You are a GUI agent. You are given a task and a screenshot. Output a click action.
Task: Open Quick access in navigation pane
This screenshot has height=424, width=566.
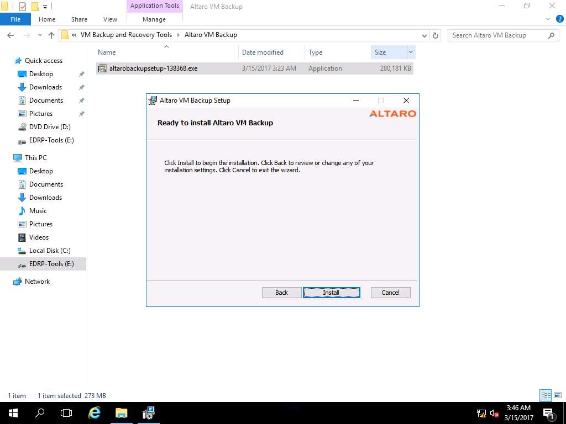tap(43, 61)
